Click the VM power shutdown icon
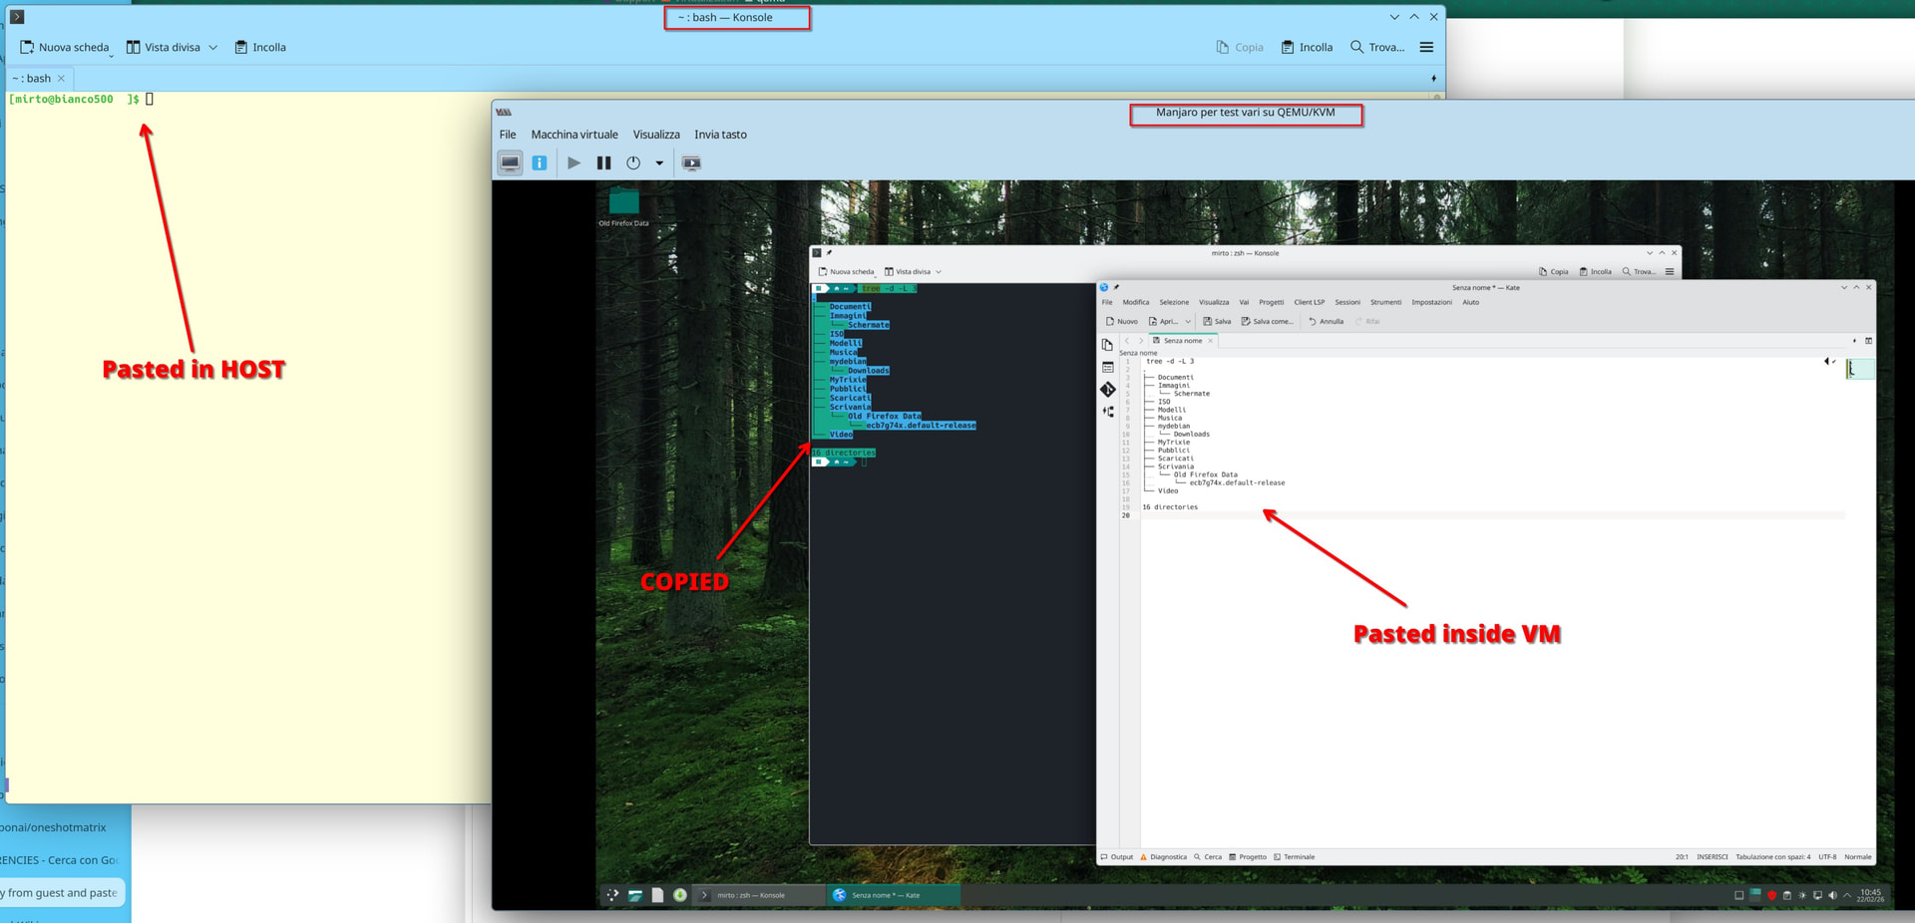The width and height of the screenshot is (1915, 923). [633, 162]
